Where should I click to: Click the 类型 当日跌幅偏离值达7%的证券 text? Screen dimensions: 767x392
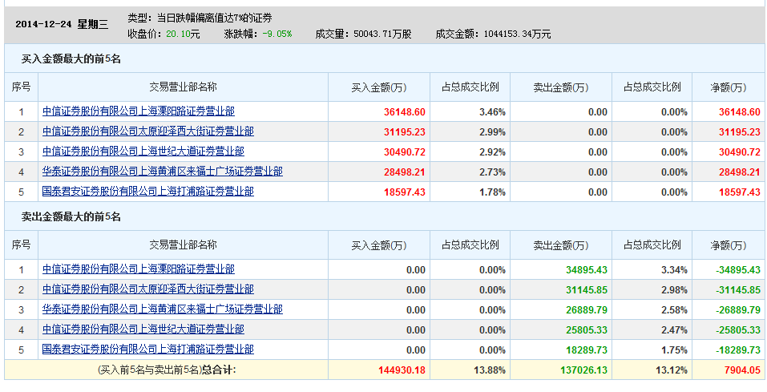(200, 18)
